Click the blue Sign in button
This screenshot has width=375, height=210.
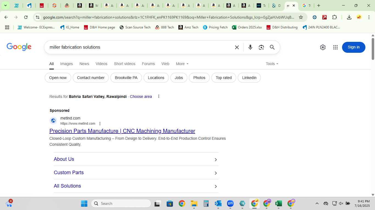click(354, 47)
